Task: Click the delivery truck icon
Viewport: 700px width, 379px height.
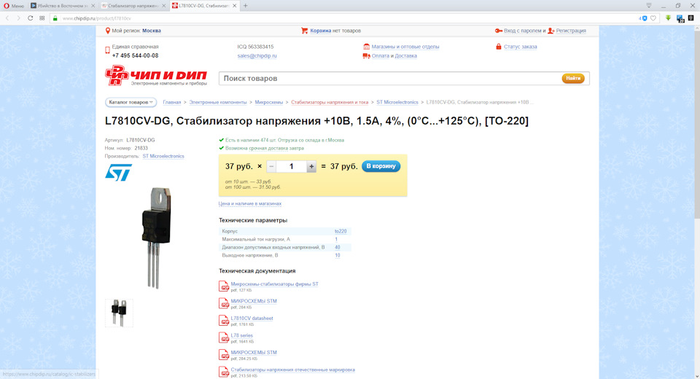Action: click(x=367, y=56)
